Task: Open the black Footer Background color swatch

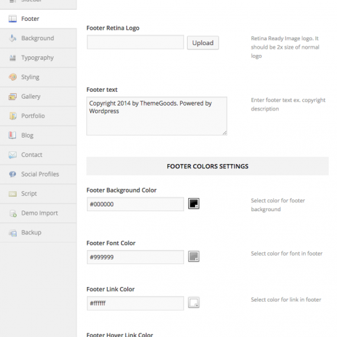Action: pos(194,204)
